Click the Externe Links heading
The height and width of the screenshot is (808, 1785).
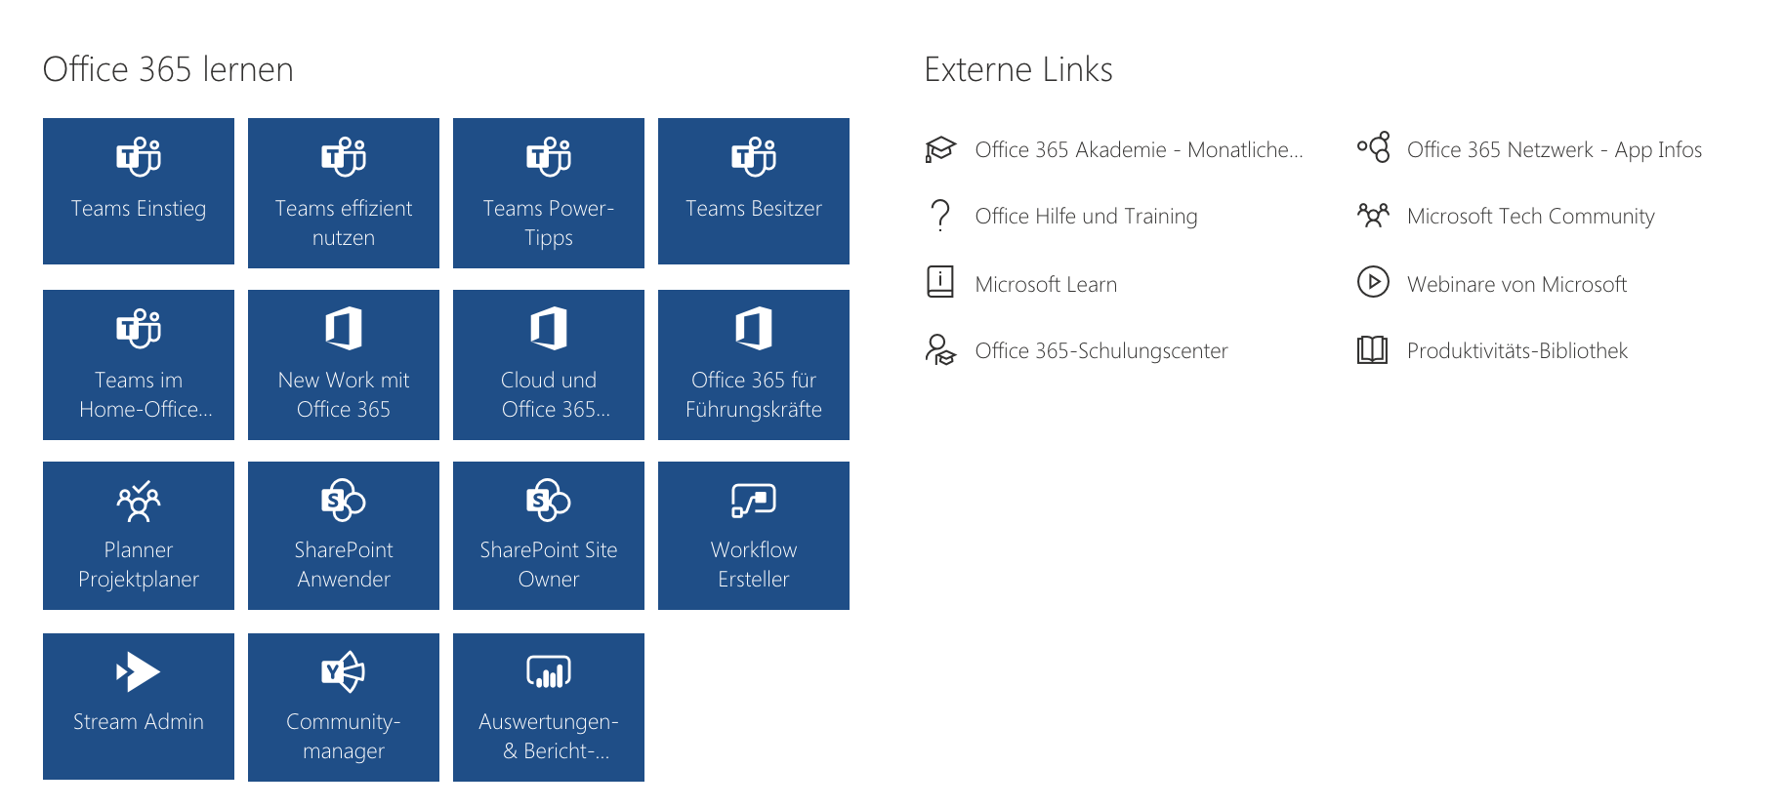[1018, 70]
